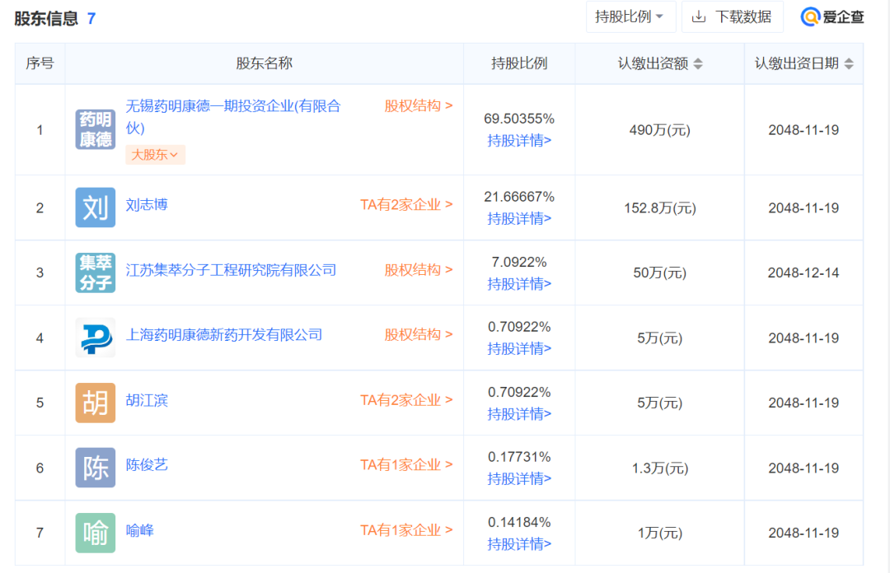The image size is (890, 573).
Task: Open 股权结构 for 无锡药明康德一期投资企业
Action: click(x=418, y=105)
